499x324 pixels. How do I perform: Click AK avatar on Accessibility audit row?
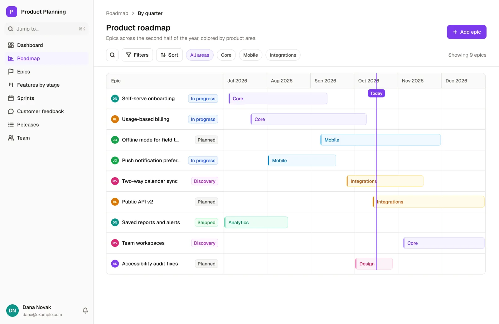115,264
